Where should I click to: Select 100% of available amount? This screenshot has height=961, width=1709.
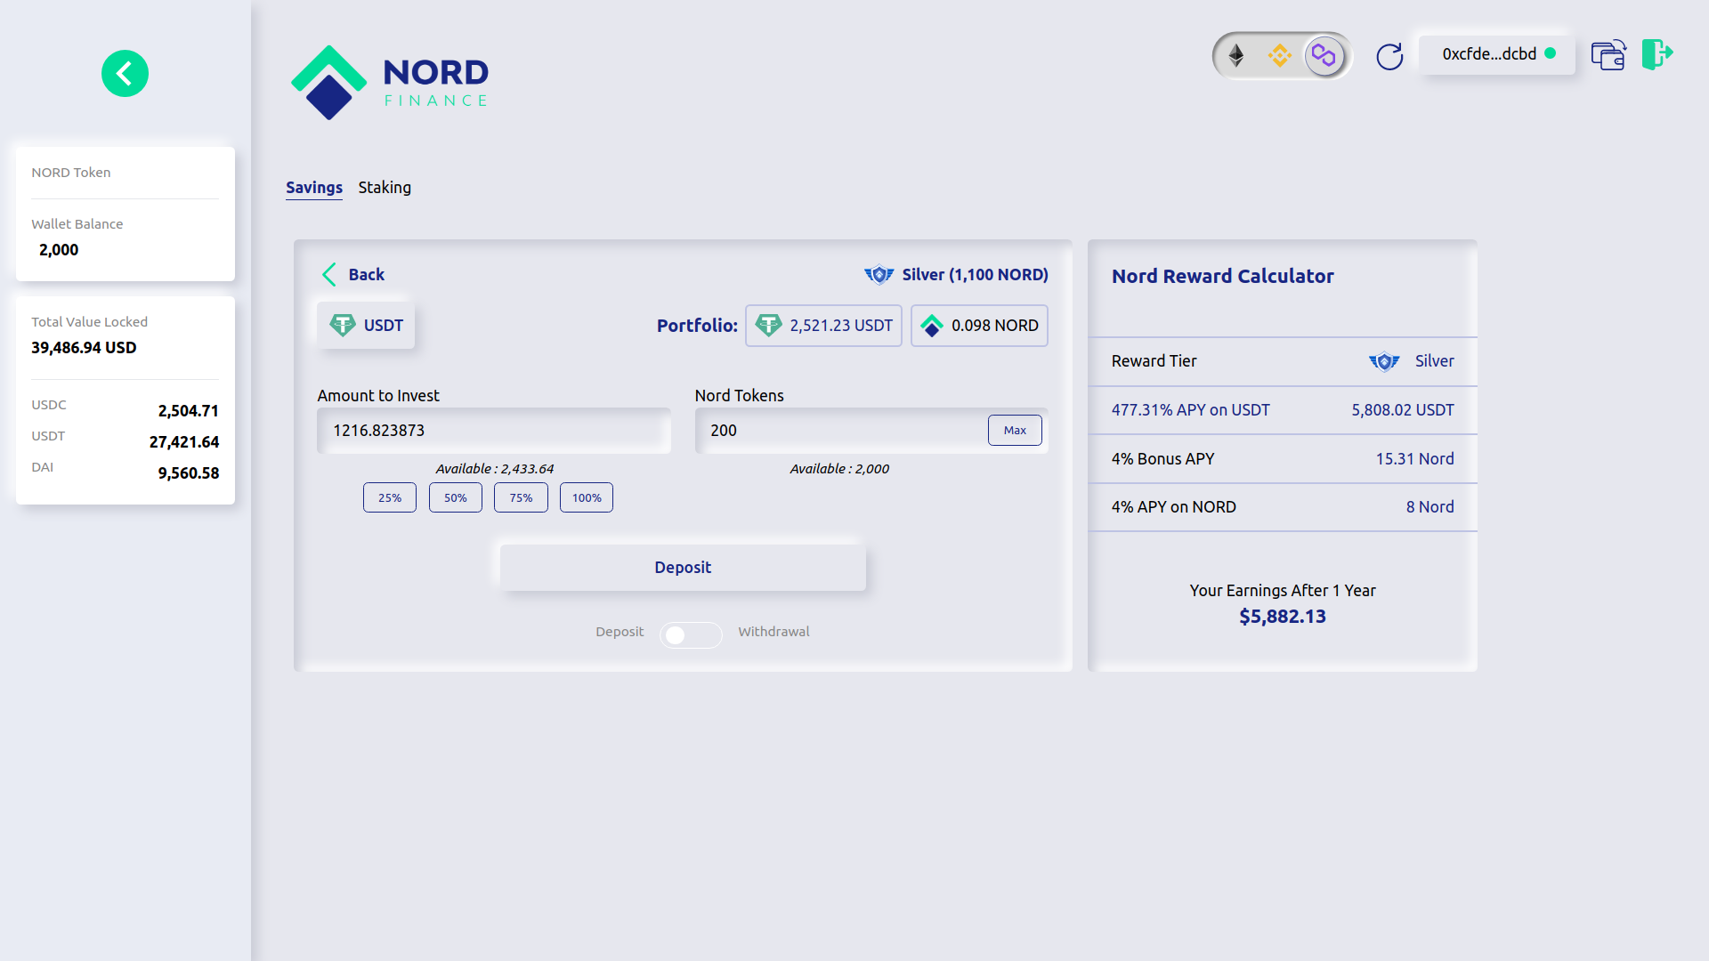coord(587,497)
